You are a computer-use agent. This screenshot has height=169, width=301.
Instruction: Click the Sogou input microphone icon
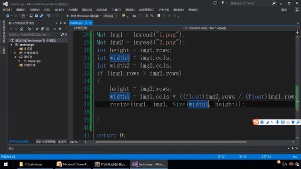pos(277,122)
